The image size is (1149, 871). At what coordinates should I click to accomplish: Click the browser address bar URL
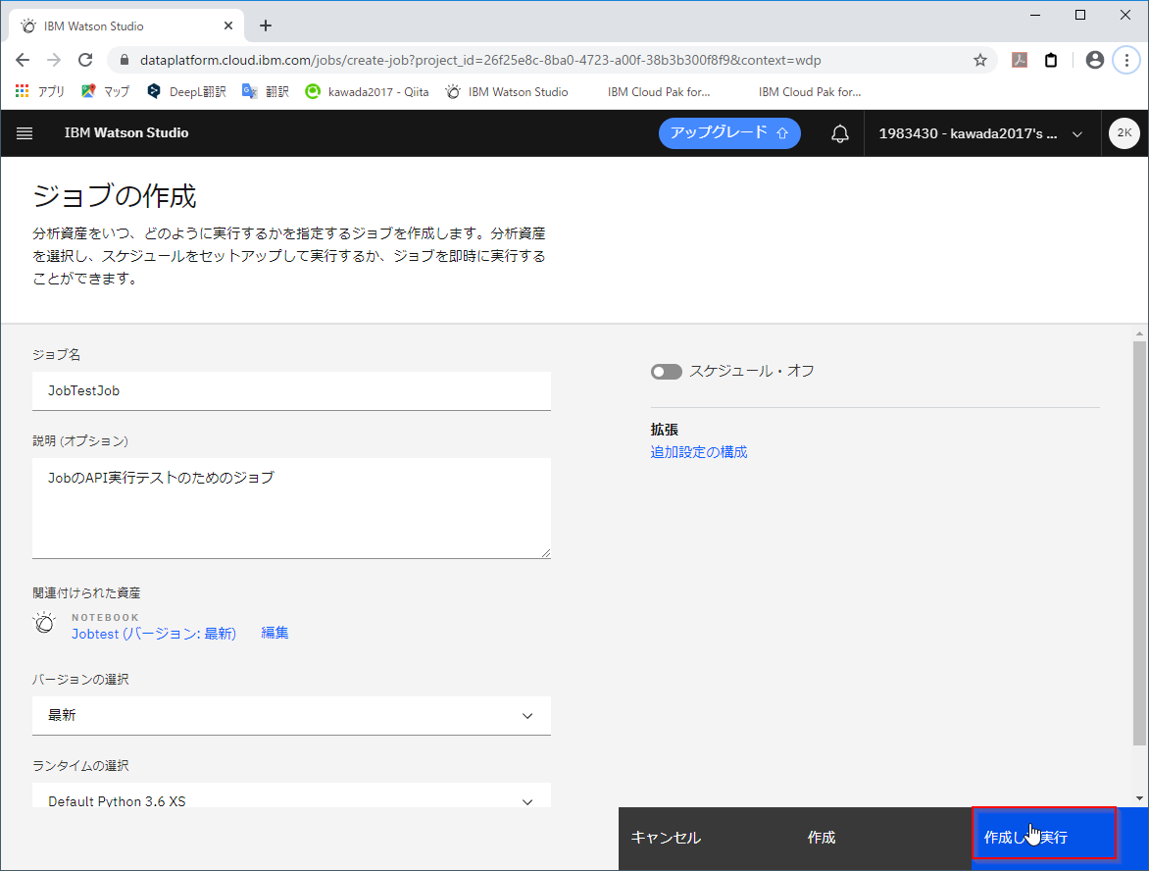coord(480,60)
